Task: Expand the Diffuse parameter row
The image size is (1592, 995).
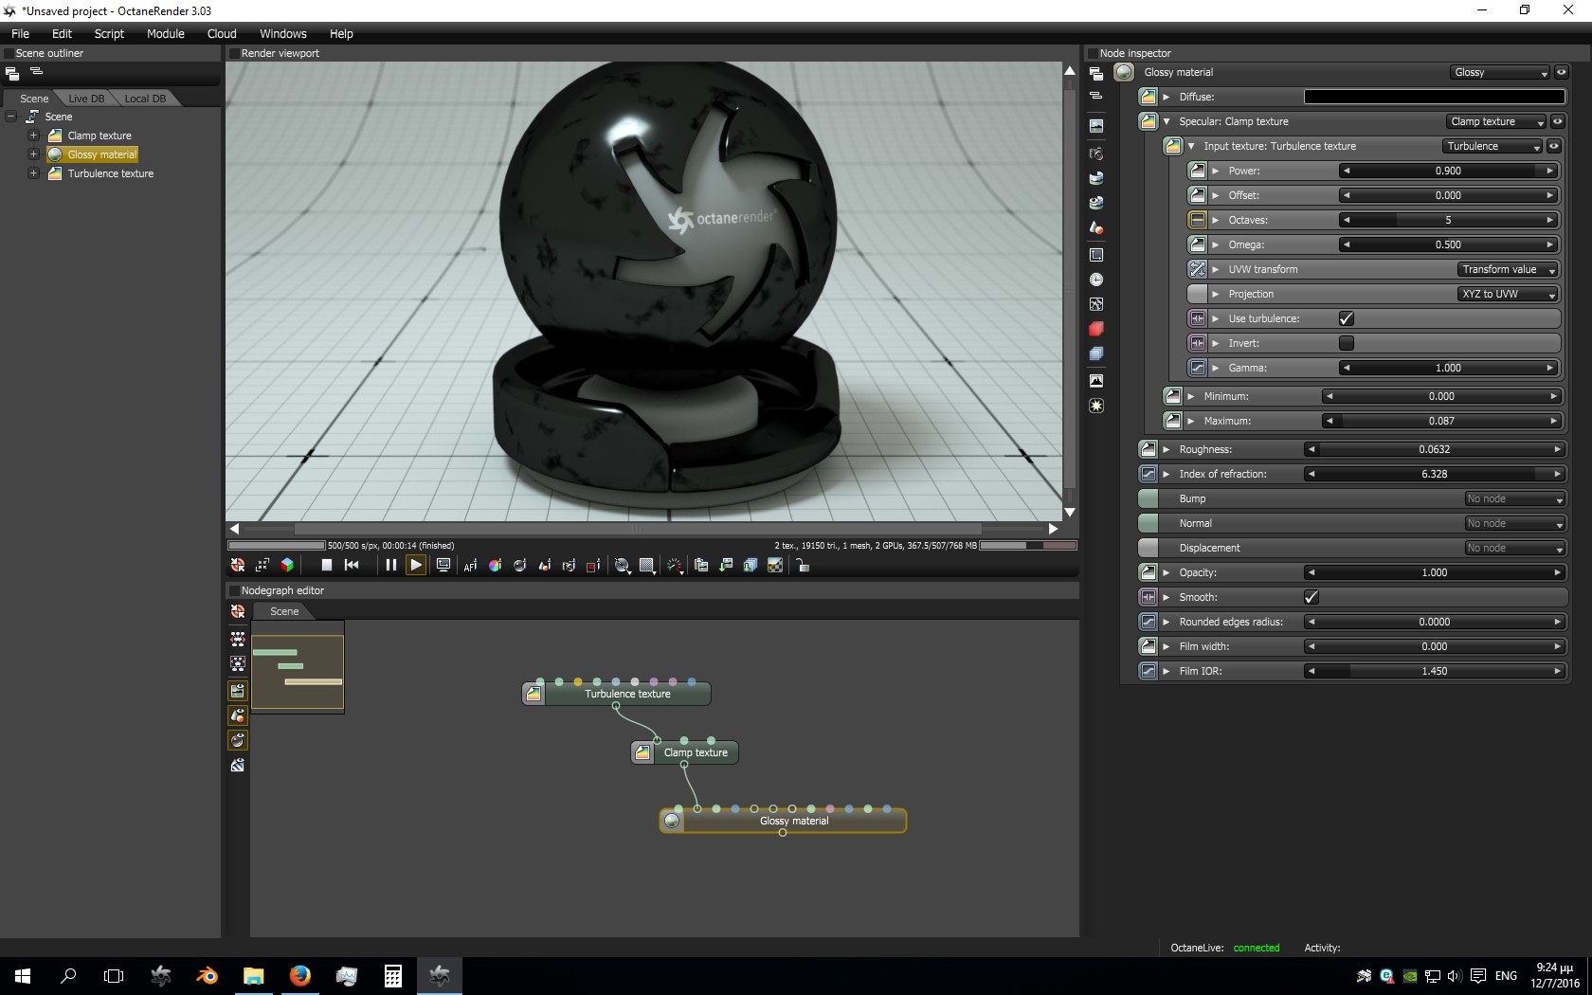Action: (1167, 97)
